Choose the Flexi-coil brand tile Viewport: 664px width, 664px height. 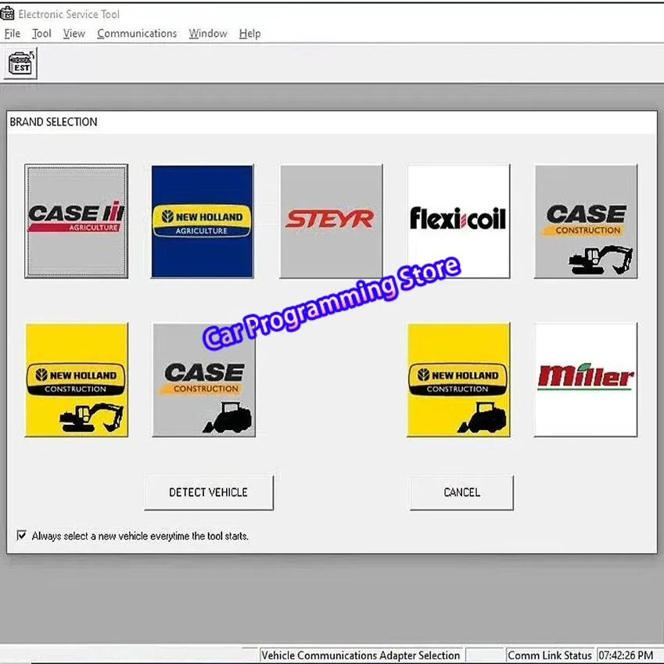(458, 221)
